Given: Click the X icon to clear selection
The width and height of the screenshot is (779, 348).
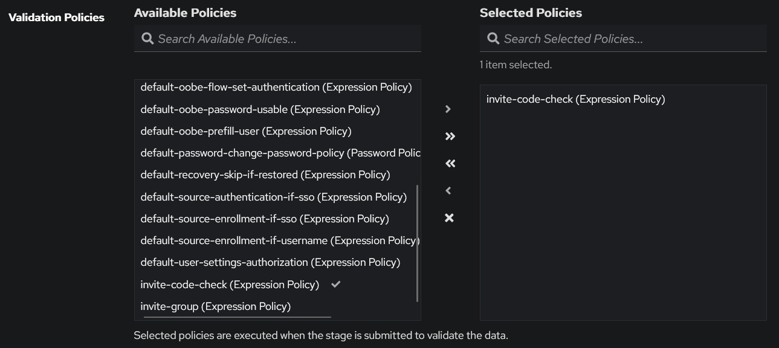Looking at the screenshot, I should click(x=449, y=217).
